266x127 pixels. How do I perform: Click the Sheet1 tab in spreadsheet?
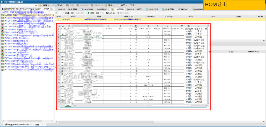coord(68,105)
